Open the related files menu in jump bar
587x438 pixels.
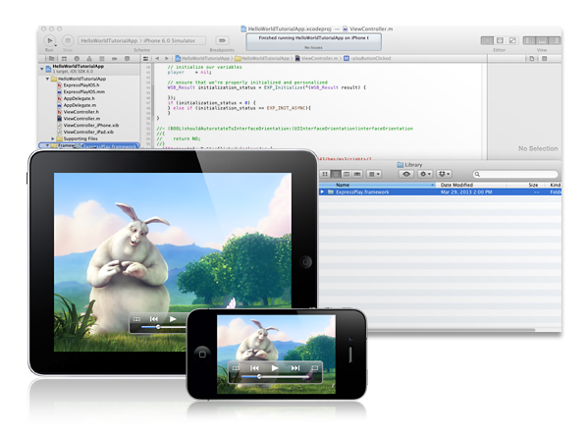point(145,59)
